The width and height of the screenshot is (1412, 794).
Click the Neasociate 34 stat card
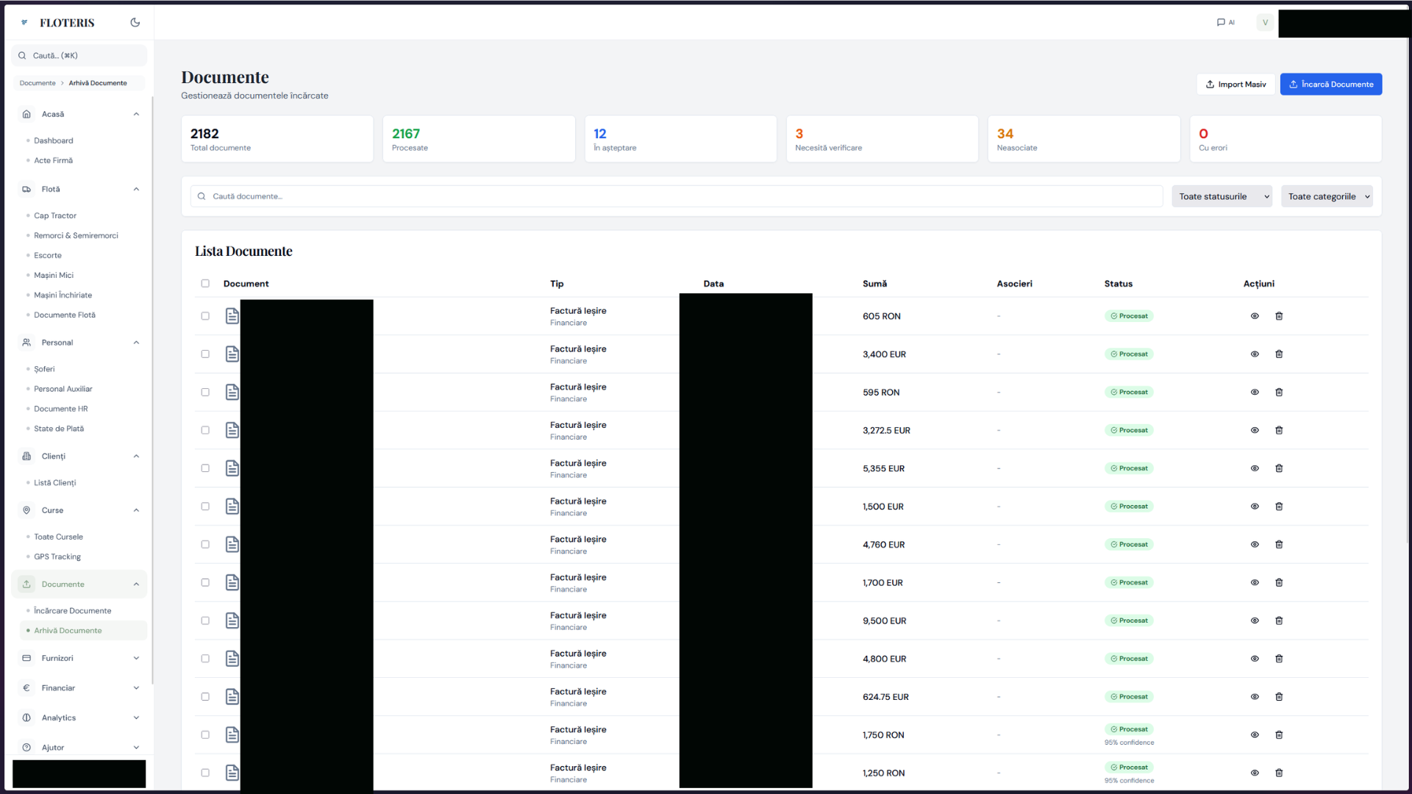(1083, 139)
